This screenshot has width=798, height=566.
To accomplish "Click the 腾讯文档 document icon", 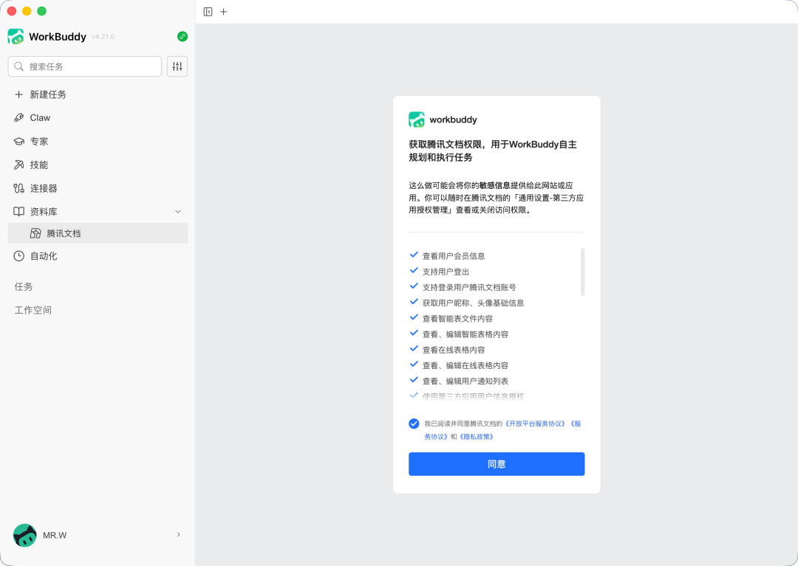I will click(x=35, y=233).
